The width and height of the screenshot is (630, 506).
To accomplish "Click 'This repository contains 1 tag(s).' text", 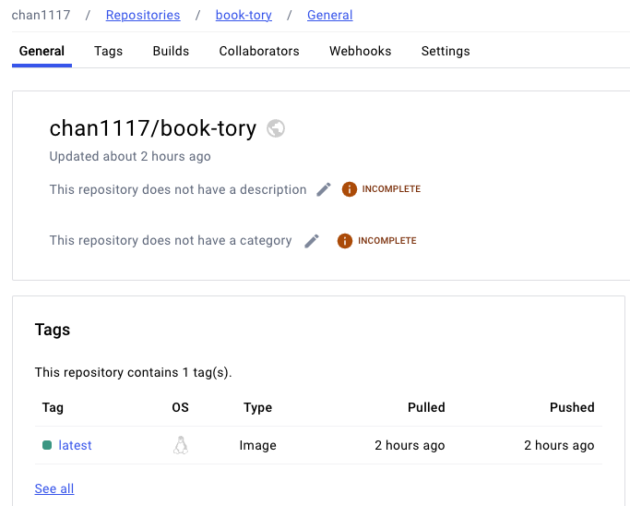I will (x=134, y=372).
